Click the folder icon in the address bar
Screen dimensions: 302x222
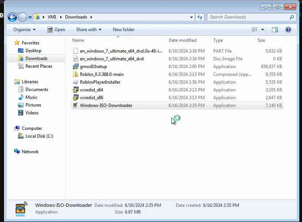[x=37, y=17]
